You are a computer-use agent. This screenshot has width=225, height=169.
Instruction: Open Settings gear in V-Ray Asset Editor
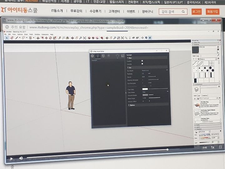[x=108, y=56]
